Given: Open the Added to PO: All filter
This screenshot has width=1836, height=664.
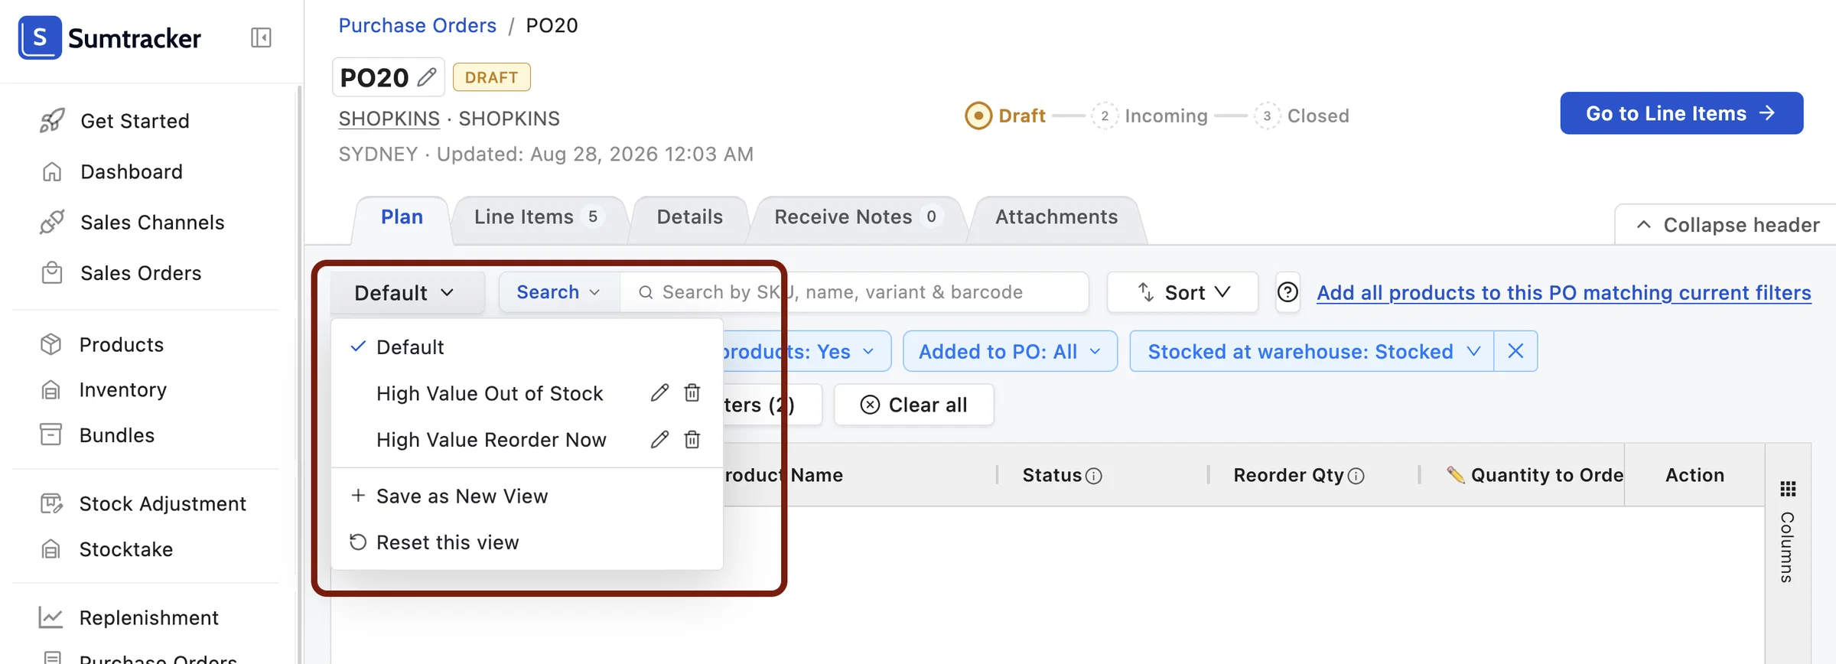Looking at the screenshot, I should [x=1010, y=351].
